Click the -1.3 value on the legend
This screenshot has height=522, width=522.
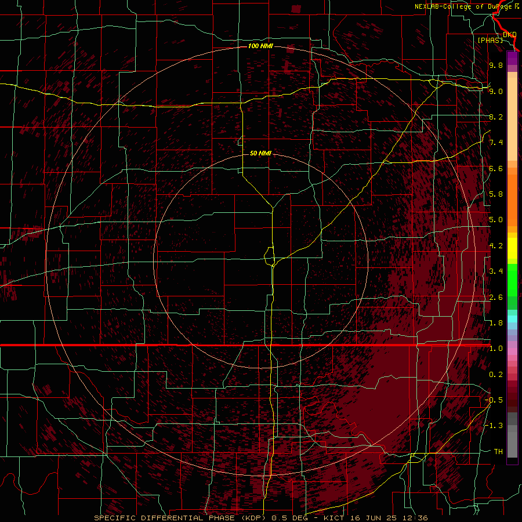tap(494, 426)
